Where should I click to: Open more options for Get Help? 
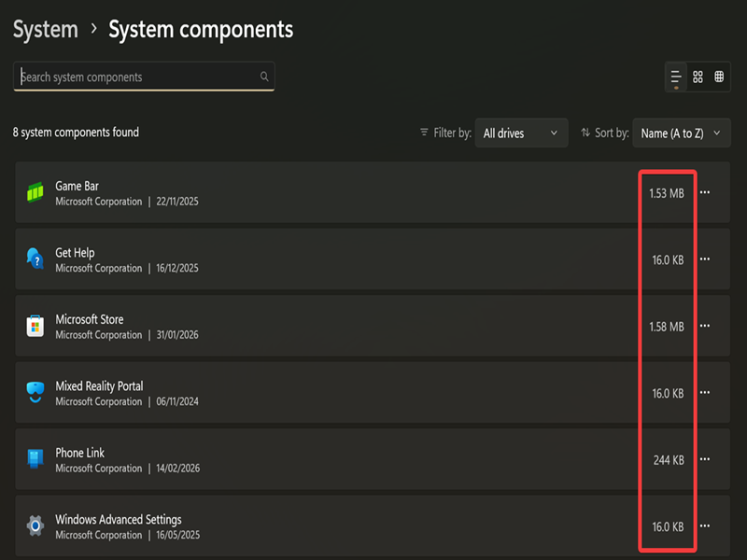pos(705,259)
